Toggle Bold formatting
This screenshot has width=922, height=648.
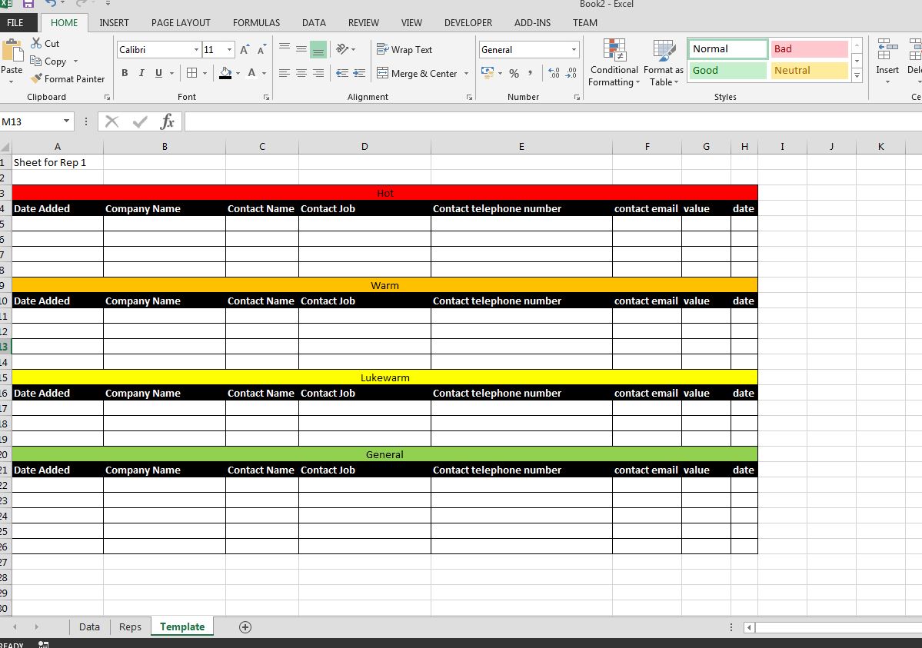(x=125, y=73)
